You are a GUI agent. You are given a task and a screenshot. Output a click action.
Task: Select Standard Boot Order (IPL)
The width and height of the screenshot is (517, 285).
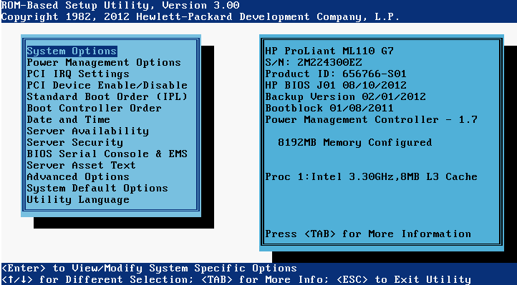107,97
